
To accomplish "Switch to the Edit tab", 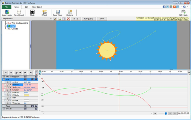I will click(26, 7).
